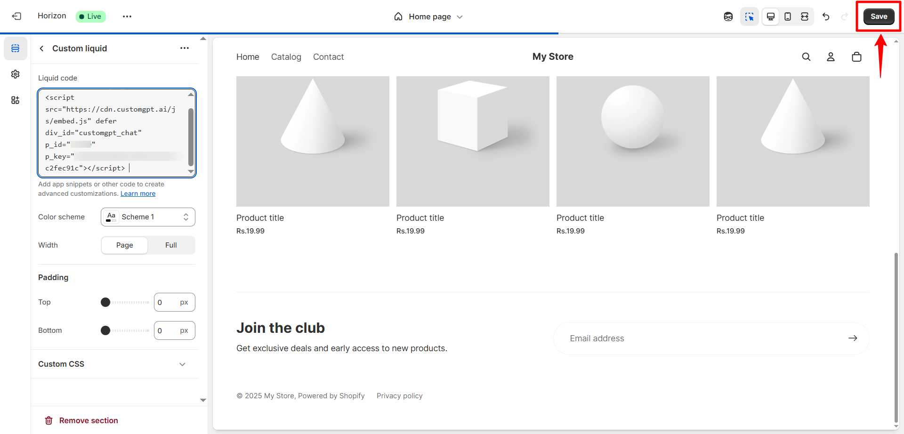Open Catalog in the store navigation
This screenshot has width=904, height=434.
pos(286,57)
